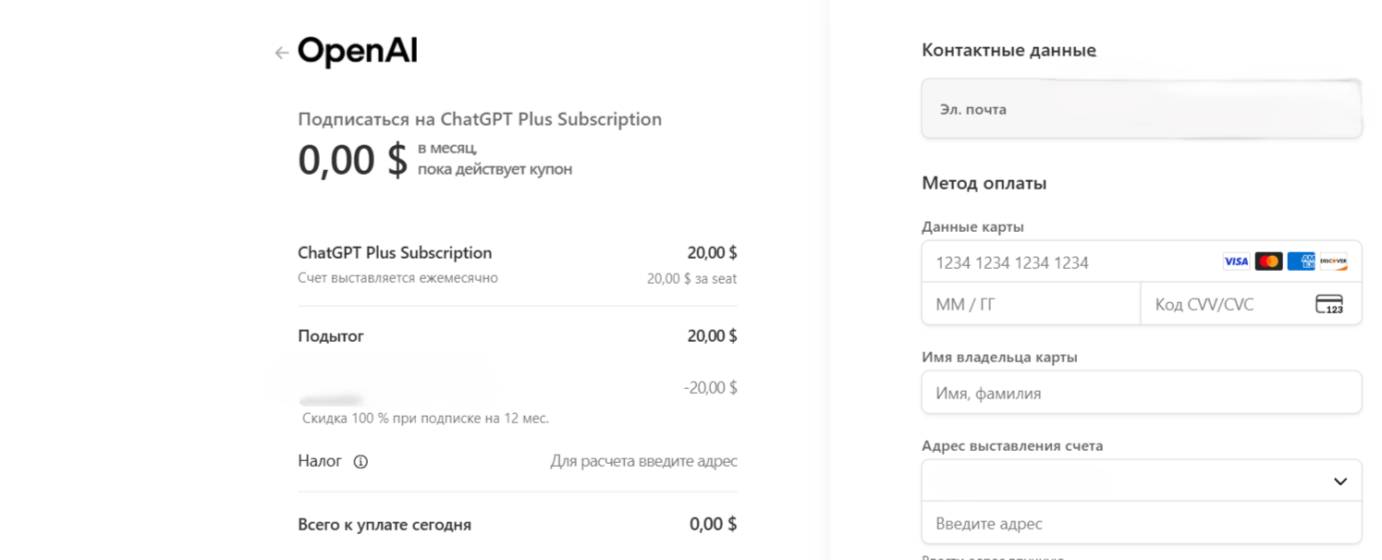Click the OpenAI logo

click(x=358, y=52)
